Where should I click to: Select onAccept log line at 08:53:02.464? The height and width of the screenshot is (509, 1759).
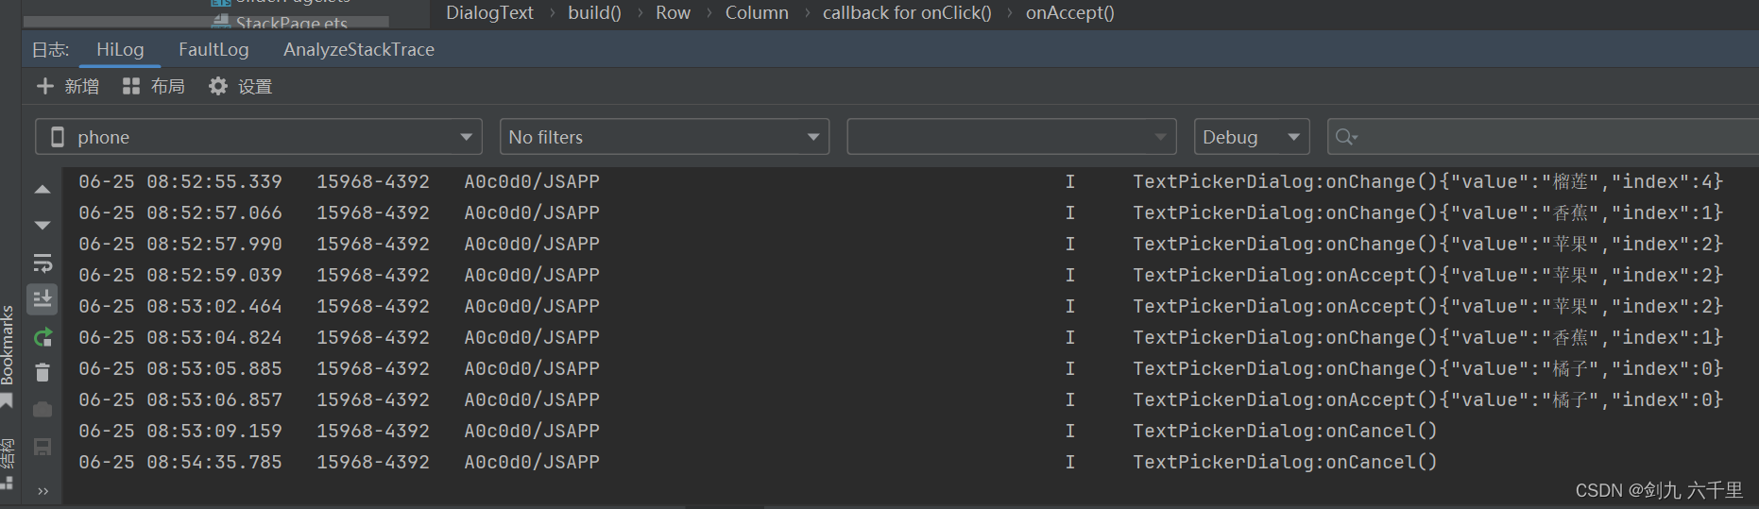click(900, 306)
